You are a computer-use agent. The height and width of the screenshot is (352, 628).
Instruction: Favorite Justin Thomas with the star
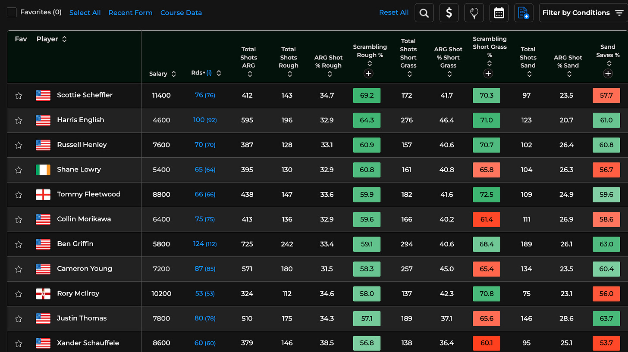pyautogui.click(x=19, y=319)
